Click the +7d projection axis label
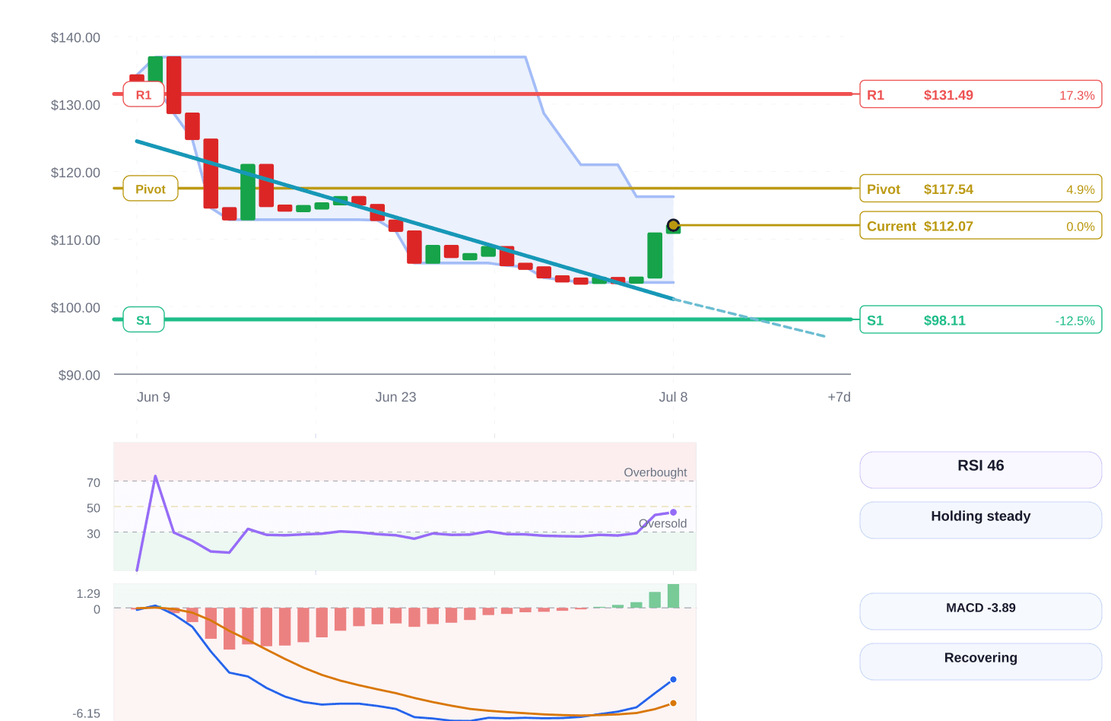1111x721 pixels. pyautogui.click(x=839, y=397)
